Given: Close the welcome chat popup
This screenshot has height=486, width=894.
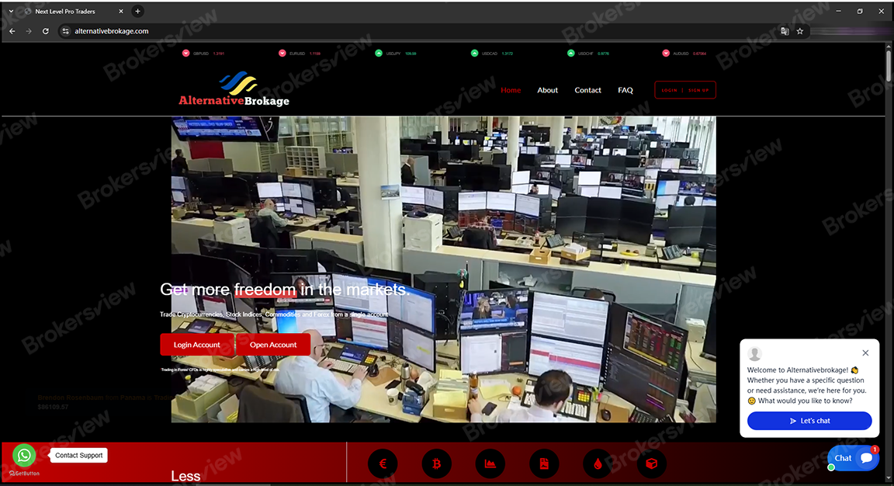Looking at the screenshot, I should tap(865, 352).
